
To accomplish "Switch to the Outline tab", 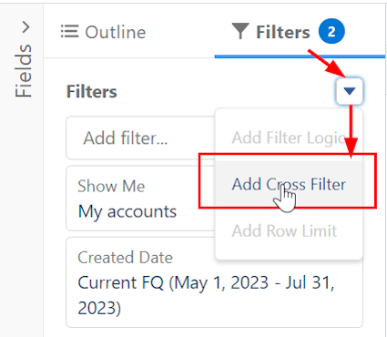I will (103, 32).
